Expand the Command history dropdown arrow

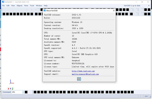click(23, 92)
